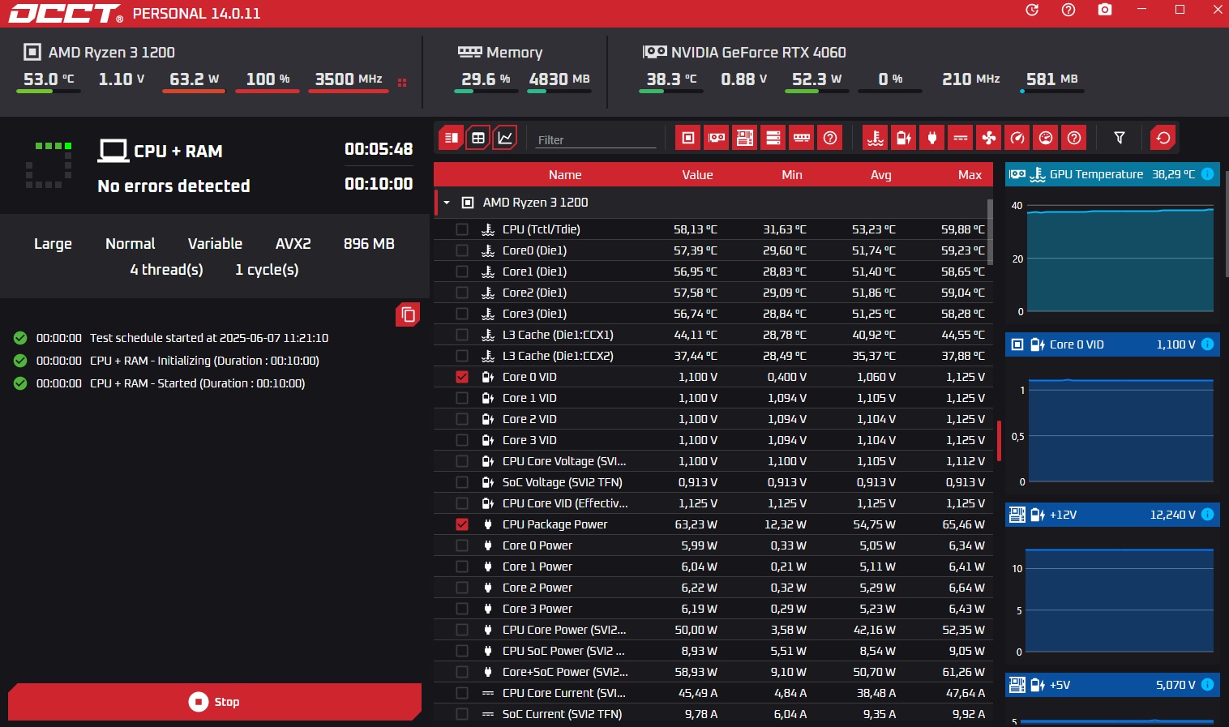The height and width of the screenshot is (727, 1229).
Task: Filter sensors by current type icon
Action: point(961,138)
